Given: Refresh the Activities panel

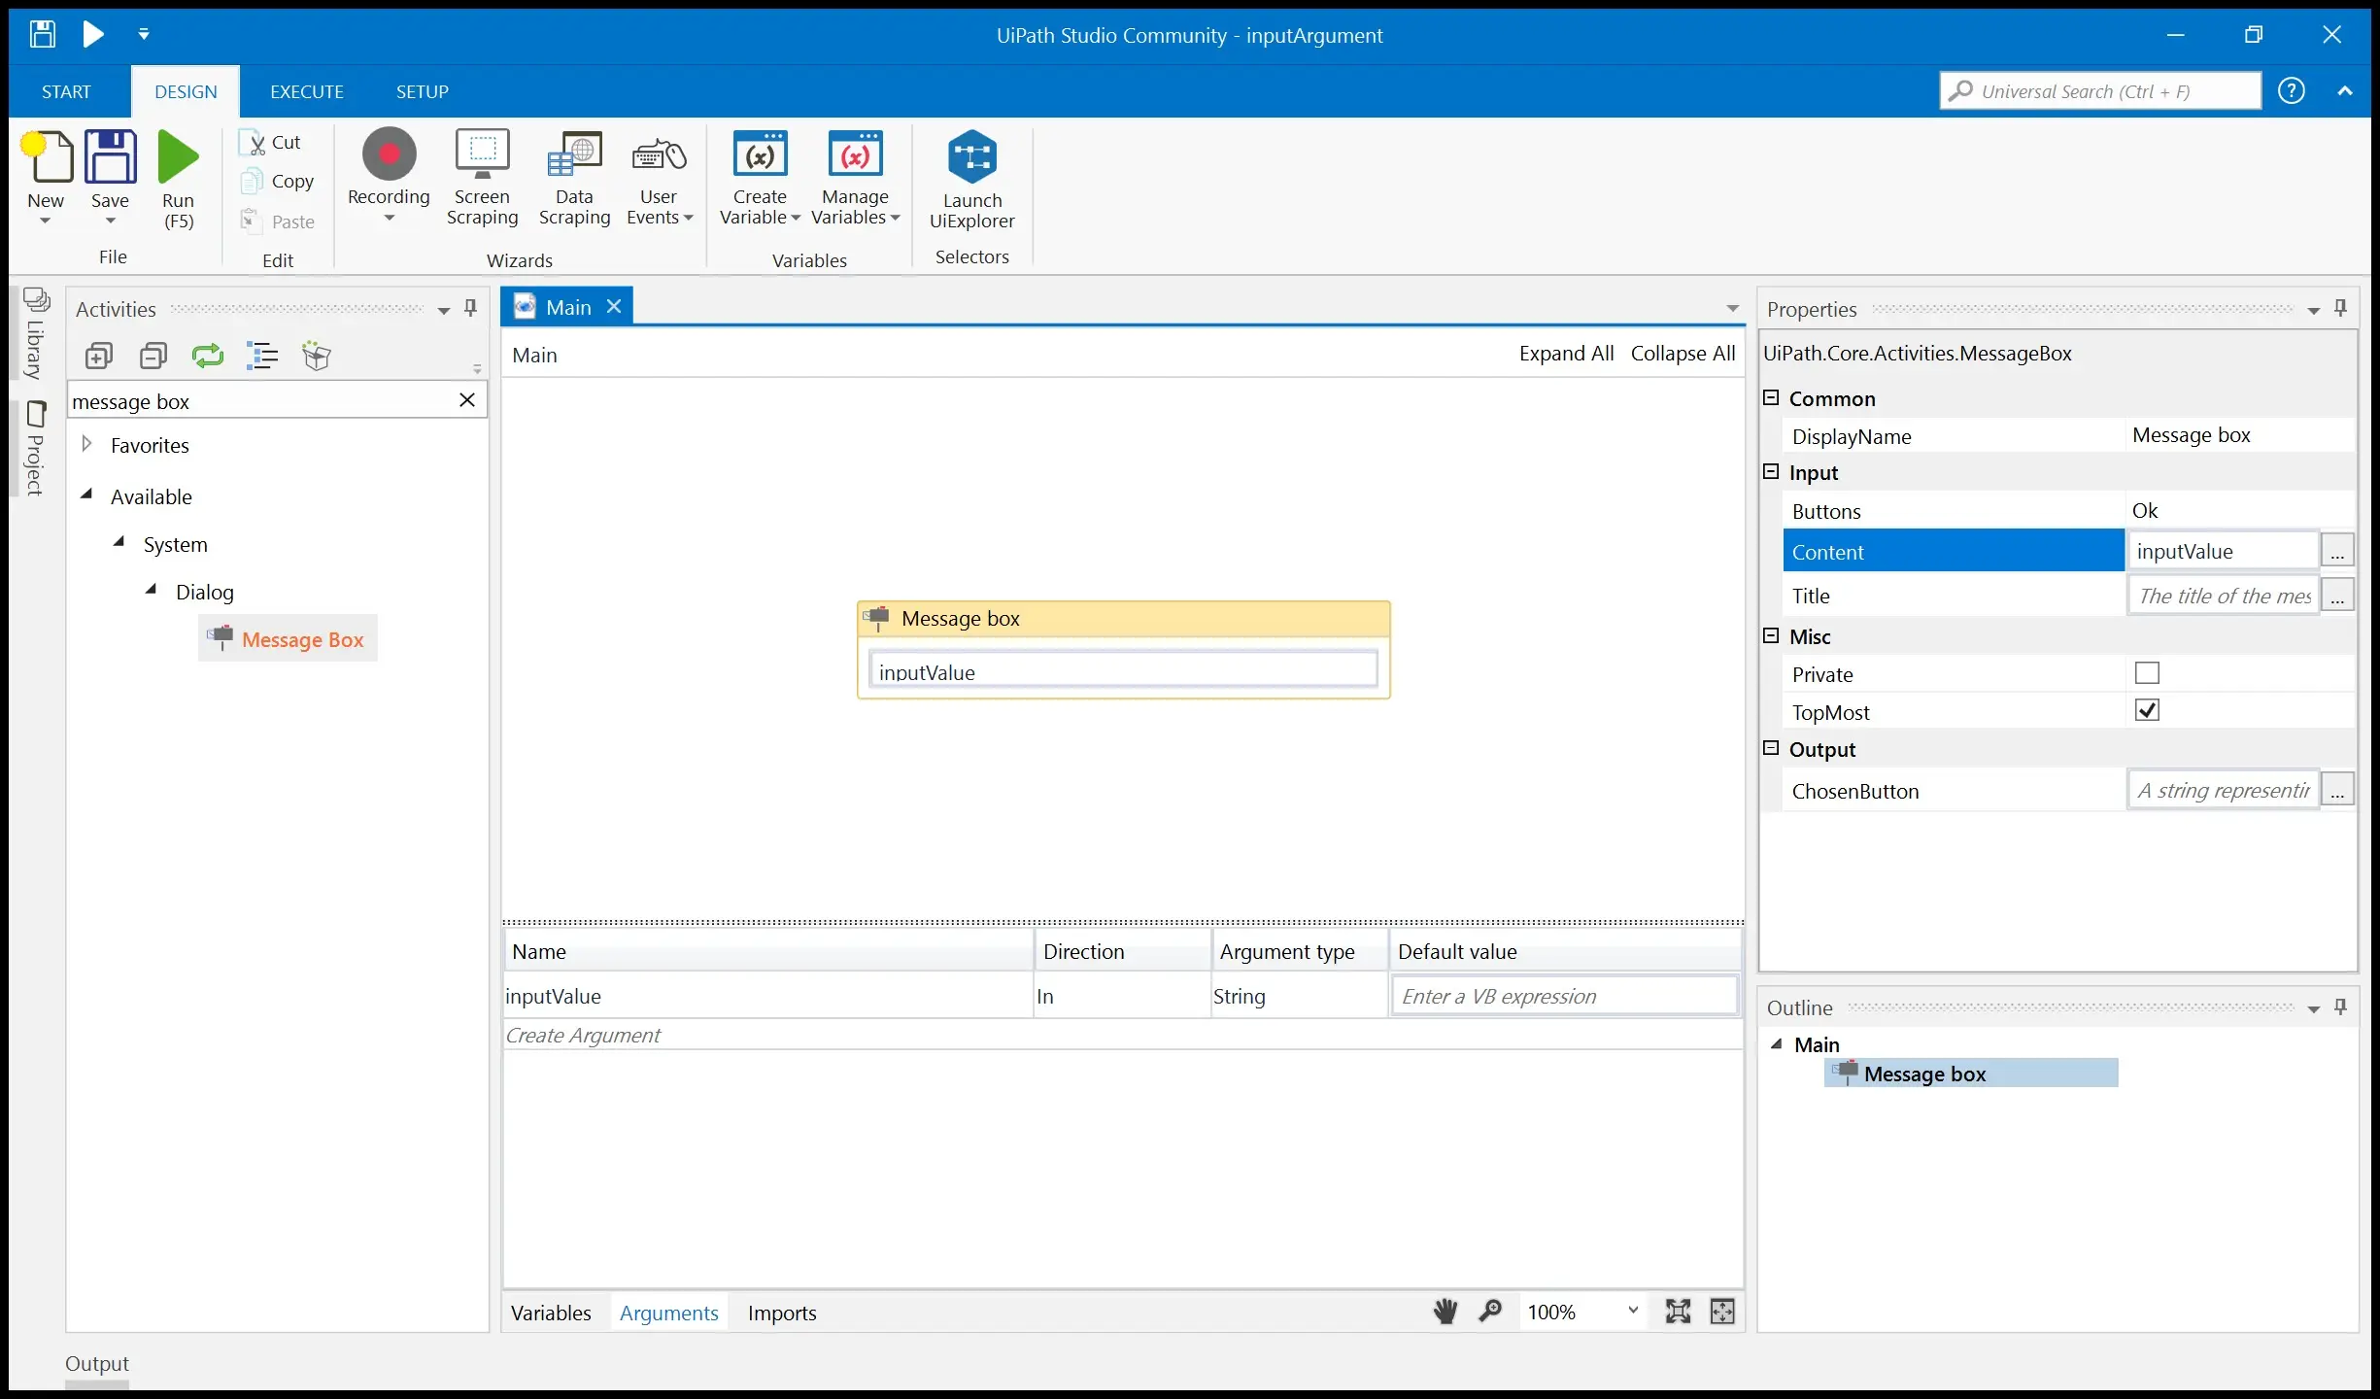Looking at the screenshot, I should coord(208,356).
